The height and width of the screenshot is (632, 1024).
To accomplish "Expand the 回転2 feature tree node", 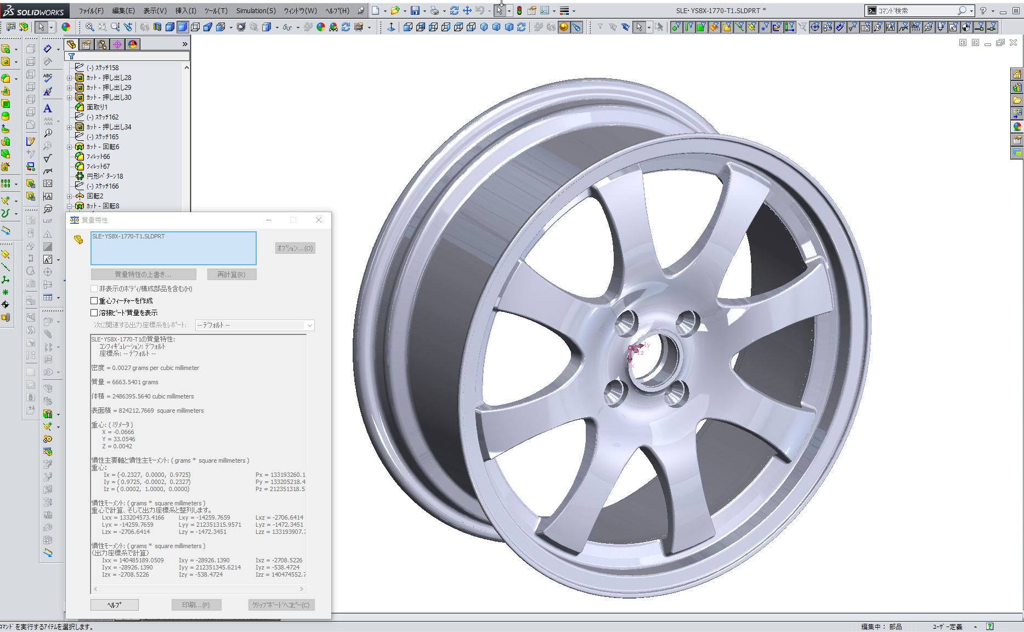I will click(x=70, y=196).
